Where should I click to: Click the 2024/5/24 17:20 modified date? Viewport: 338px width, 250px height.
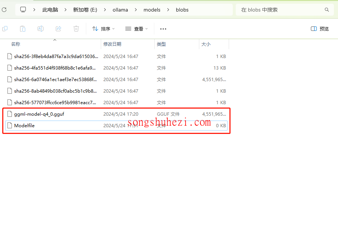point(121,114)
